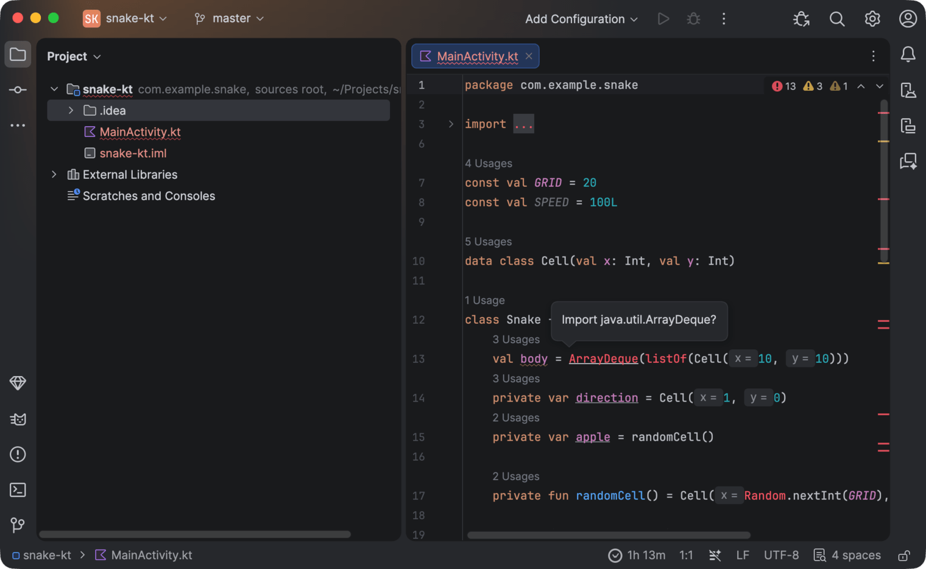Open Scratches and Consoles
The height and width of the screenshot is (569, 926).
click(x=149, y=196)
